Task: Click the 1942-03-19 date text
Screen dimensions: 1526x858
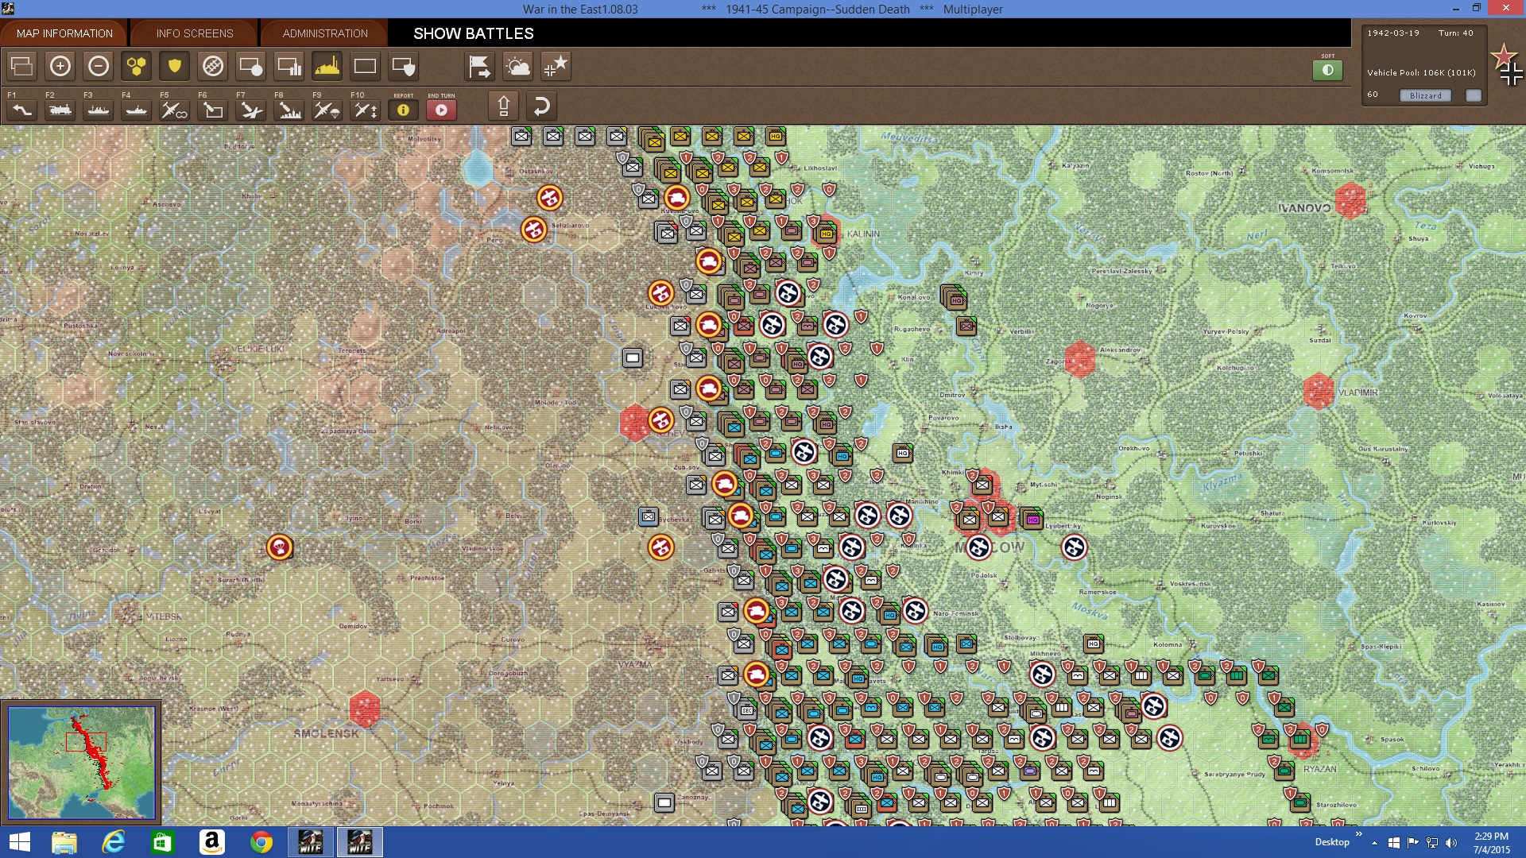Action: click(x=1392, y=33)
